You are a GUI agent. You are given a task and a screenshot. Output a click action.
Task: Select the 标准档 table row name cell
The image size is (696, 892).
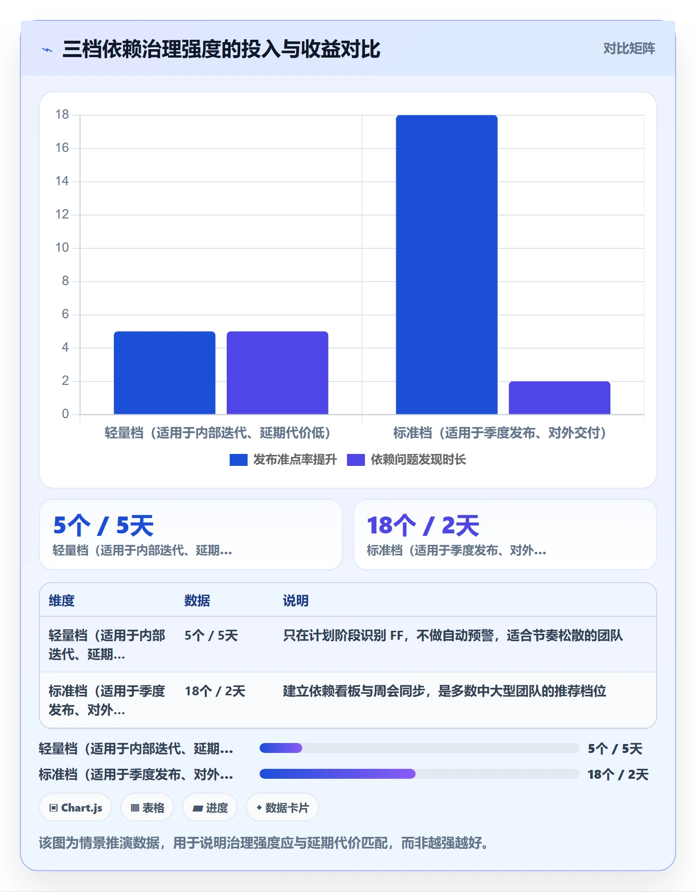(107, 700)
